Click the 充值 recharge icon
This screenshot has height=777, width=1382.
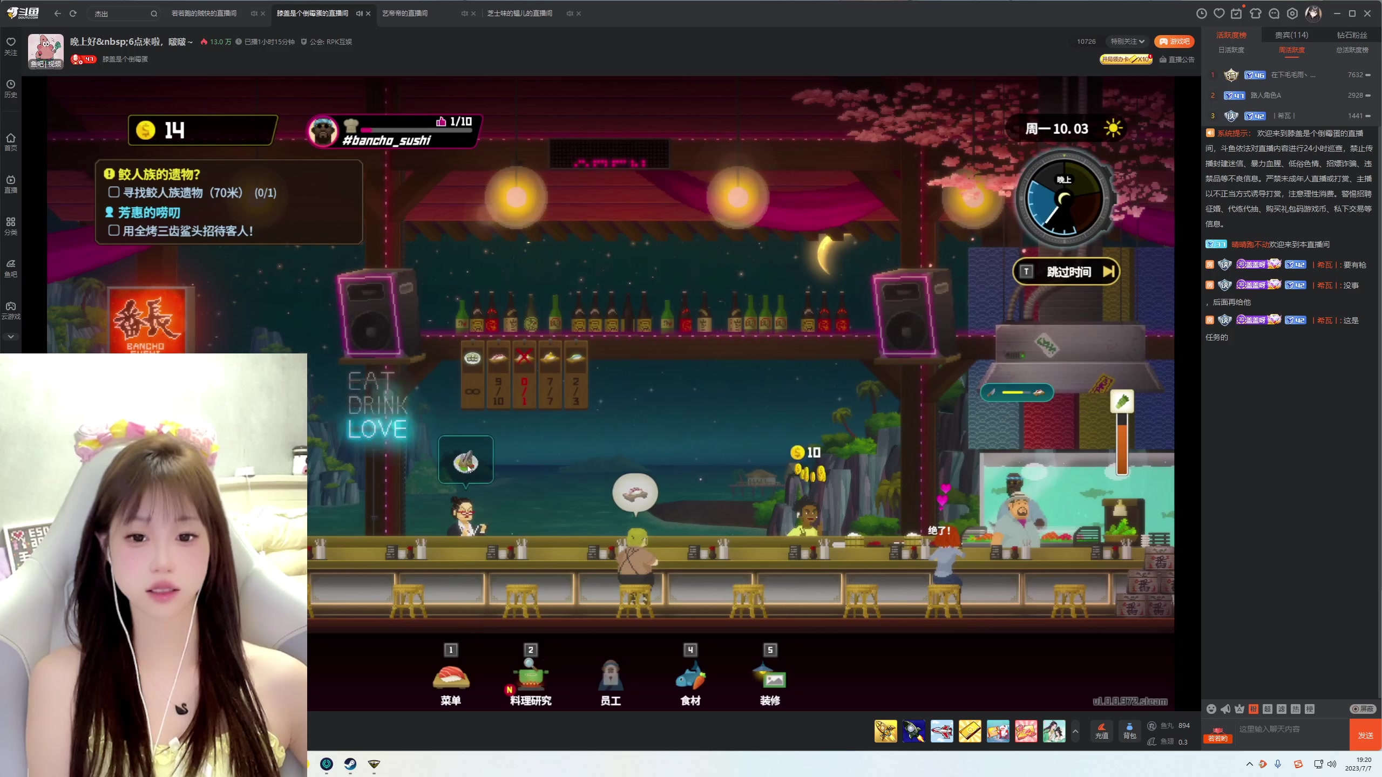pos(1102,731)
